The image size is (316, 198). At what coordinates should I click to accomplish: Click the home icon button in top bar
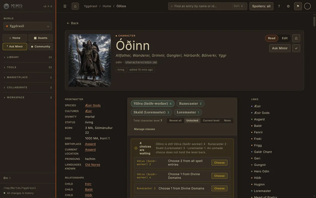(x=75, y=6)
